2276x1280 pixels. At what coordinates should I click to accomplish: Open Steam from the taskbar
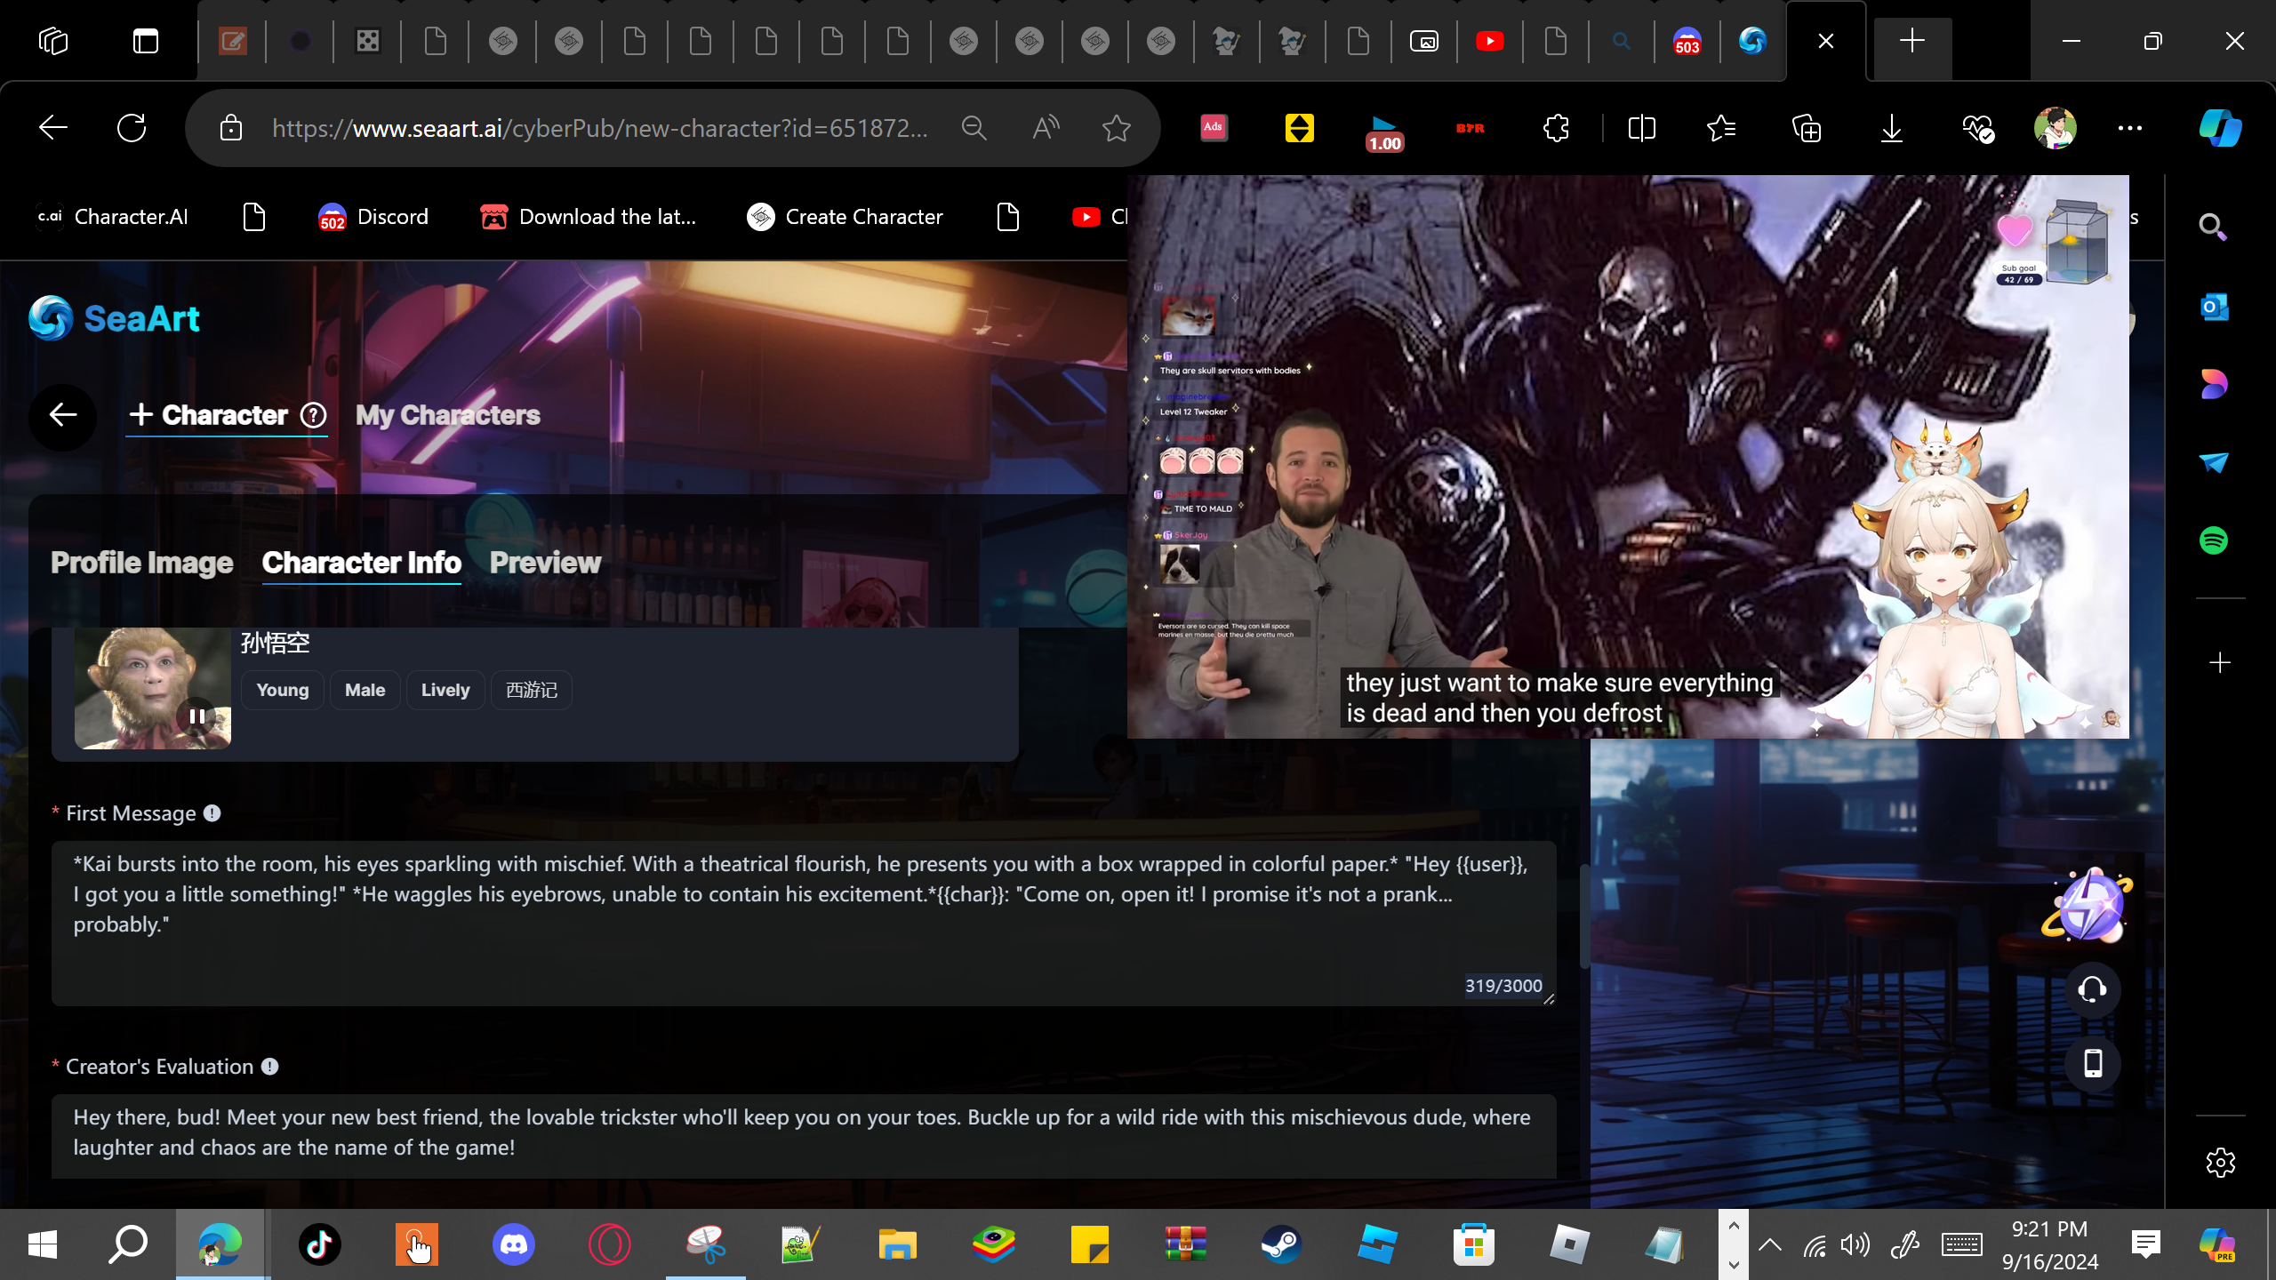(x=1281, y=1244)
